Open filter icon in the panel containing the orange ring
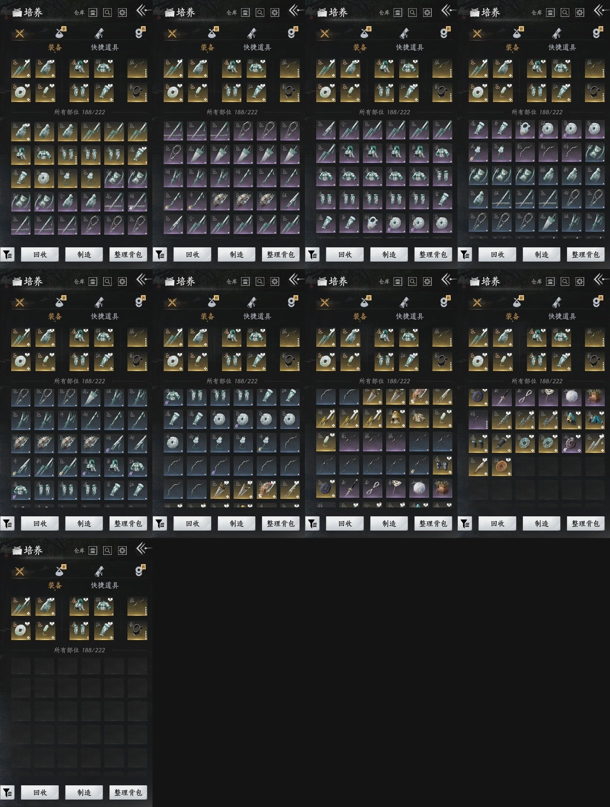Viewport: 610px width, 807px height. pyautogui.click(x=465, y=523)
